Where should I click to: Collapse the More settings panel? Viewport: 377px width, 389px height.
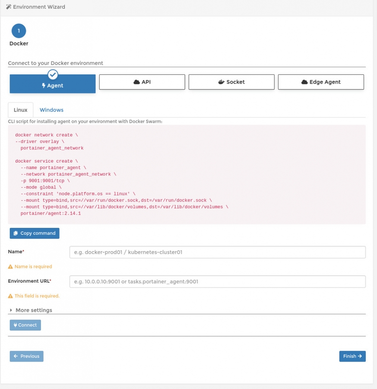tap(30, 310)
